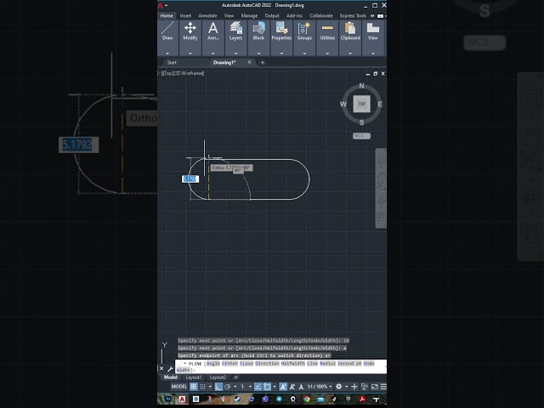Click the ribbon minimize state button
This screenshot has height=408, width=544.
click(x=380, y=16)
